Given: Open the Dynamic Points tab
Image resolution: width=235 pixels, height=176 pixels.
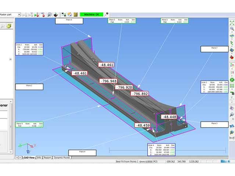Looking at the screenshot, I should [61, 158].
